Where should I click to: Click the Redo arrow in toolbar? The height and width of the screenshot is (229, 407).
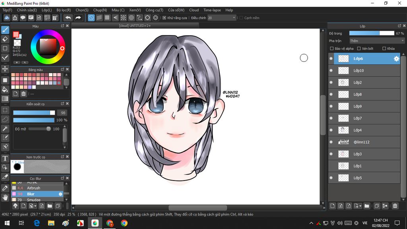pos(78,17)
